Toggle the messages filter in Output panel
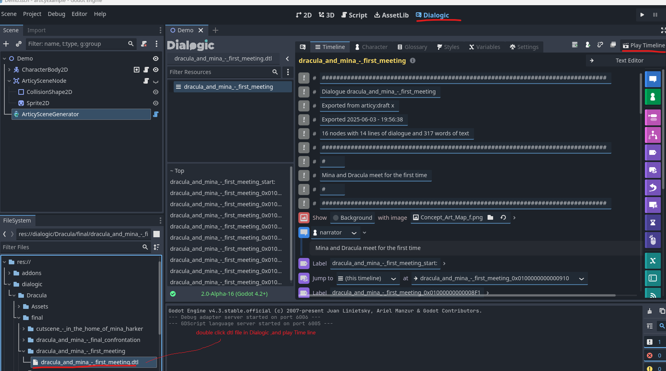Viewport: 666px width, 371px height. coord(654,342)
